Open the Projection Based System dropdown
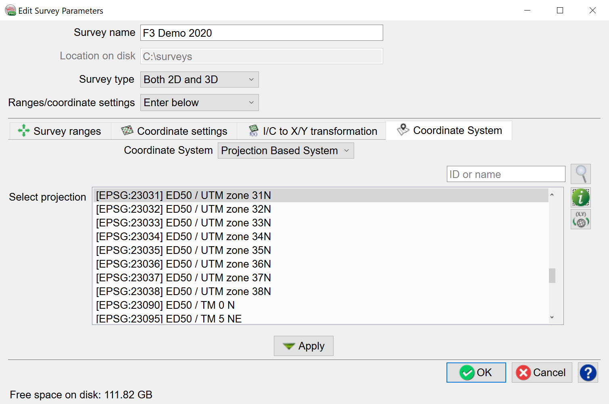 coord(286,151)
